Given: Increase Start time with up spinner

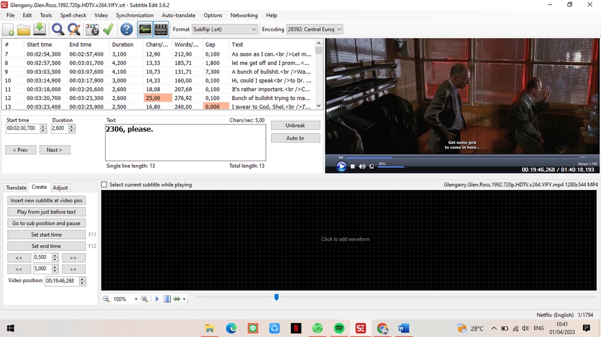Looking at the screenshot, I should 43,126.
